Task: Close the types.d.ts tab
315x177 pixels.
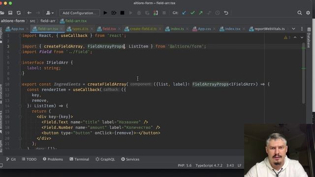Action: [x=92, y=29]
